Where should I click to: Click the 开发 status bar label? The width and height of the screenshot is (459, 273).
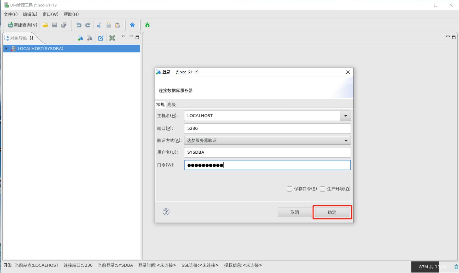coord(8,265)
